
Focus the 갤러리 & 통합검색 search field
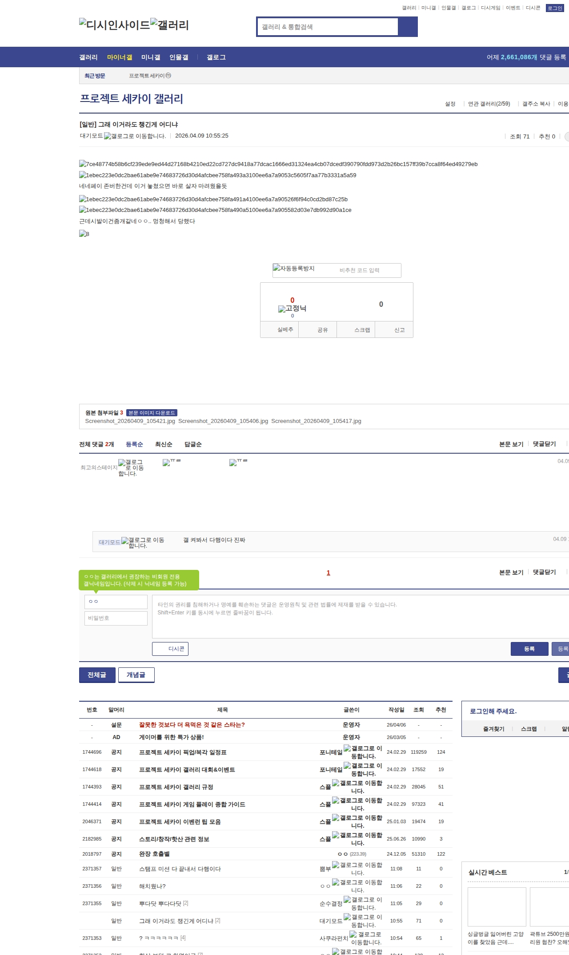[x=328, y=27]
